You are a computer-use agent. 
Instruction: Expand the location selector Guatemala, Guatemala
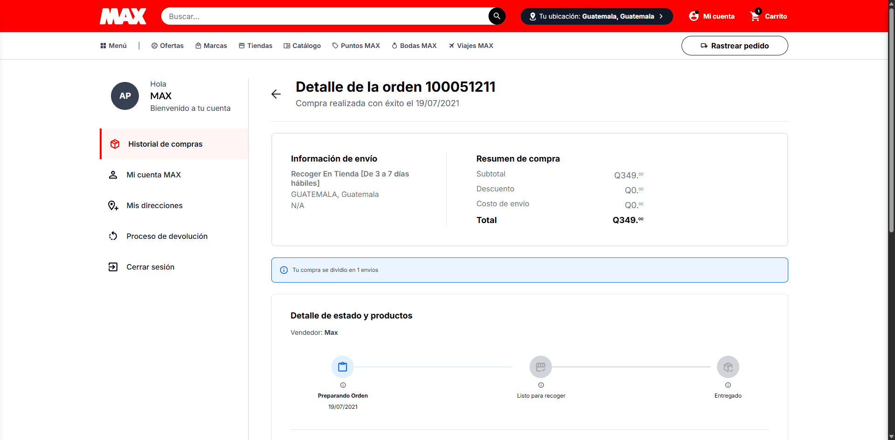pyautogui.click(x=596, y=16)
